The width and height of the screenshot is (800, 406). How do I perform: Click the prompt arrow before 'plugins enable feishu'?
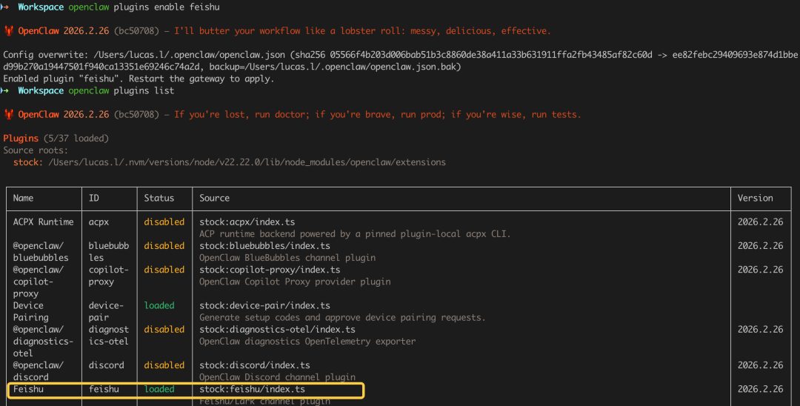(6, 7)
